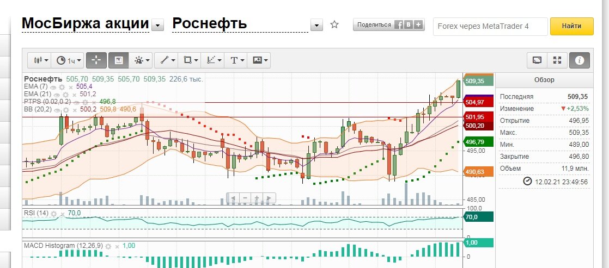Image resolution: width=609 pixels, height=268 pixels.
Task: Open the alerts siren dropdown
Action: point(142,60)
